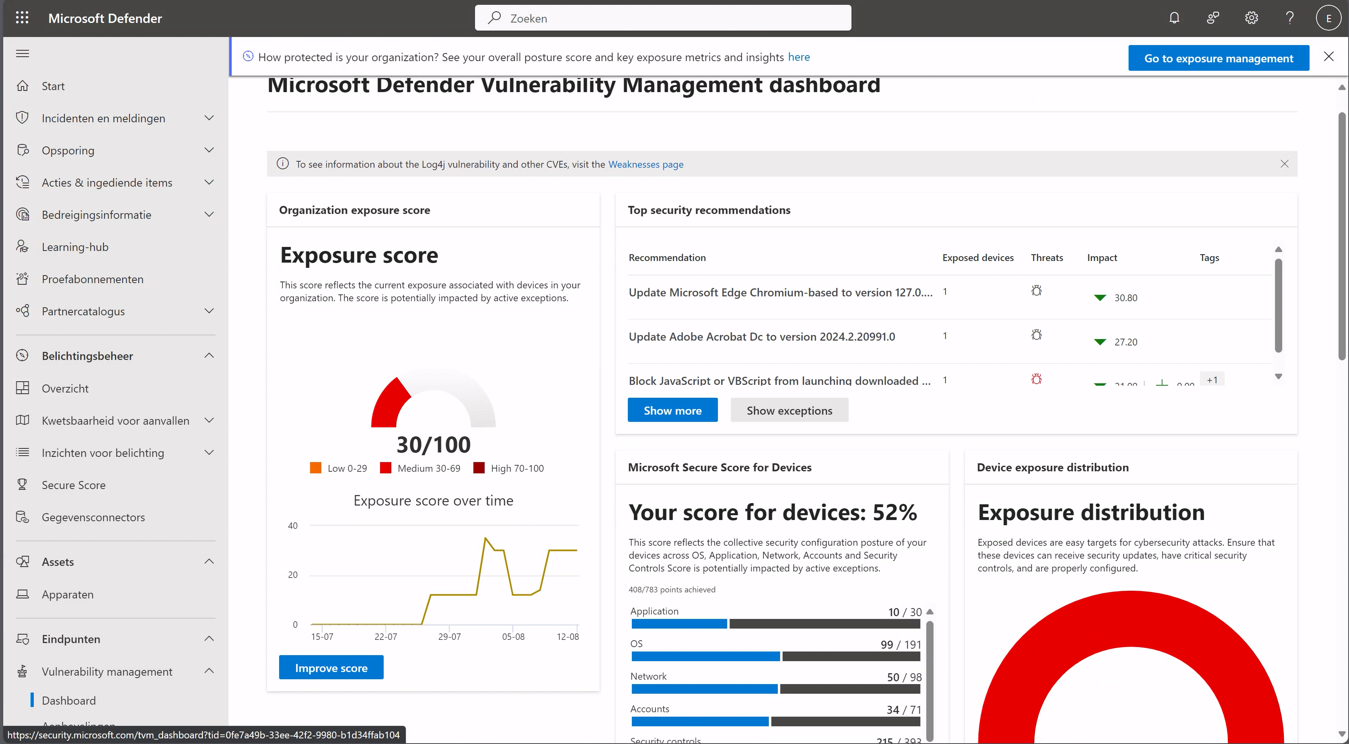Open Update Adobe Acrobat Dc recommendation
Viewport: 1349px width, 744px height.
coord(761,337)
